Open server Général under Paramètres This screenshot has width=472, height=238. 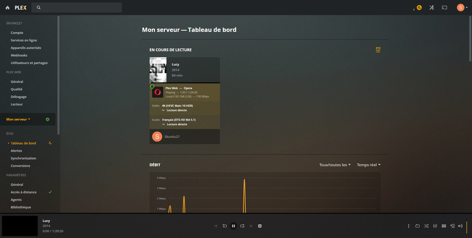click(x=17, y=184)
